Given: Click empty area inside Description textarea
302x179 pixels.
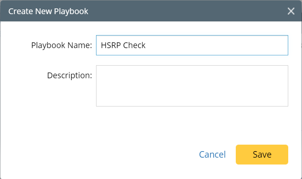Looking at the screenshot, I should click(x=192, y=86).
